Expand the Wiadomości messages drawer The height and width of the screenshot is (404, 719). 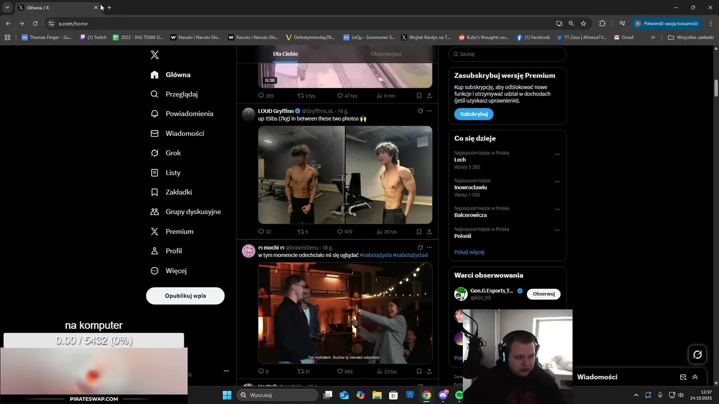click(695, 377)
